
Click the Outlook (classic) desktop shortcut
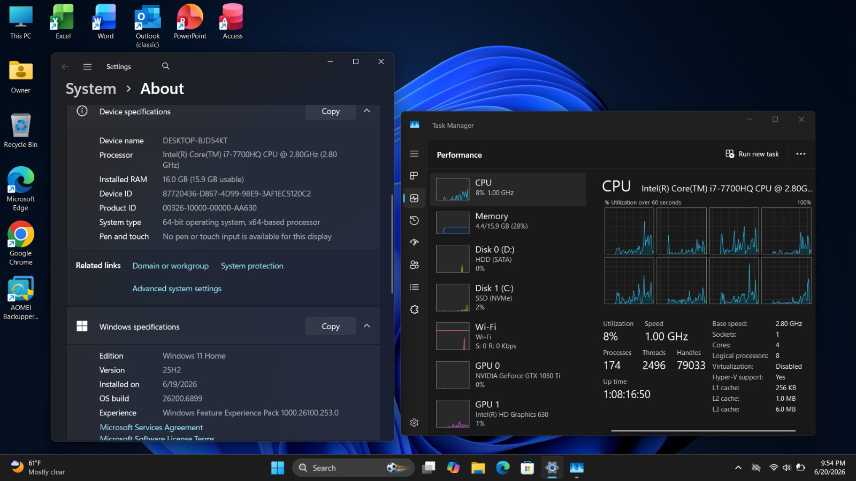click(x=148, y=26)
